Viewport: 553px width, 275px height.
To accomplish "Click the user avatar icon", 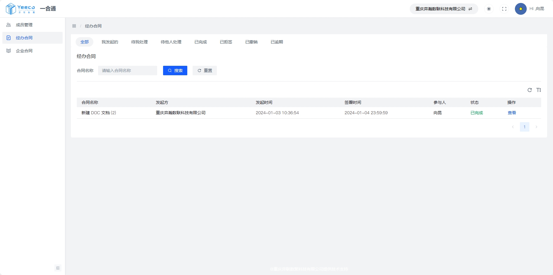I will point(521,9).
